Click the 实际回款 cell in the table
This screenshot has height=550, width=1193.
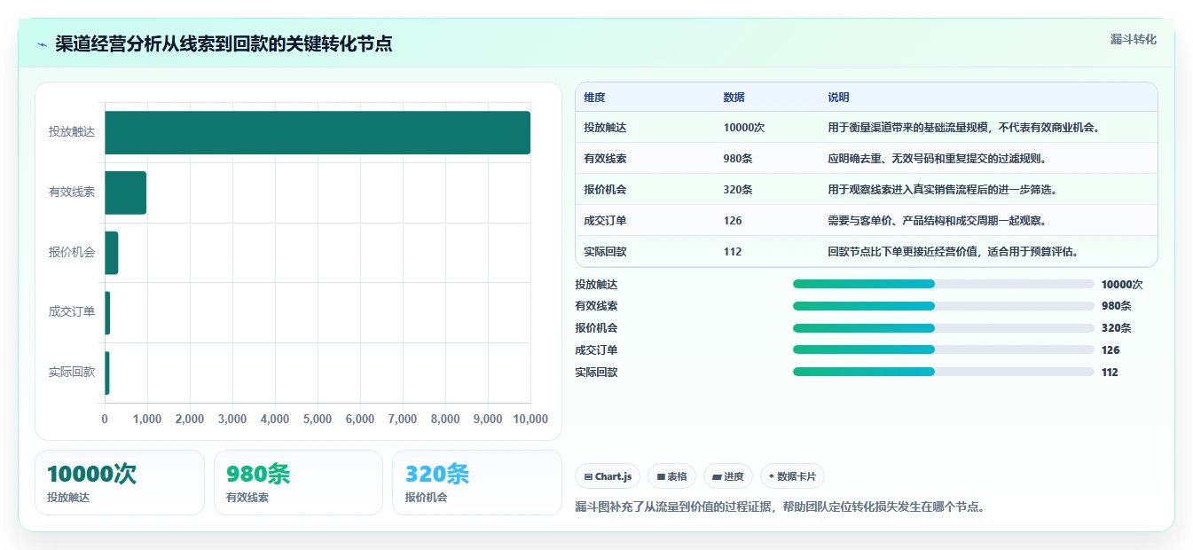click(x=605, y=252)
